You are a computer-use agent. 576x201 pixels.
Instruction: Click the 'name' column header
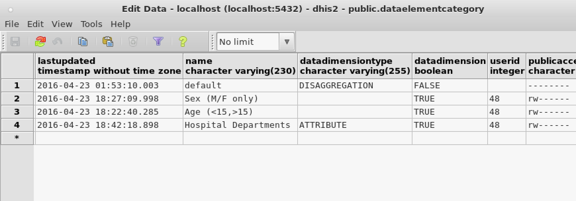tap(240, 66)
